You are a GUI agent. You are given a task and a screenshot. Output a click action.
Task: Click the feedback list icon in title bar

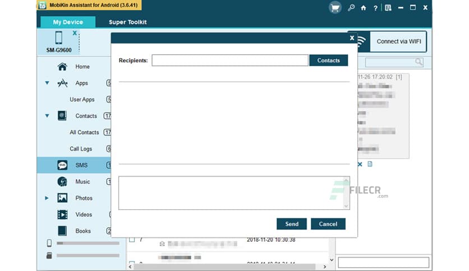click(388, 8)
